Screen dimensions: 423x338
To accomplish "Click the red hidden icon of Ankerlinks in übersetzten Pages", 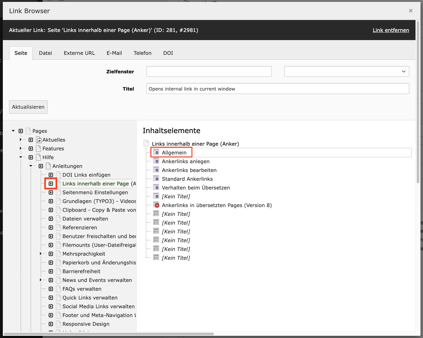I will 157,205.
